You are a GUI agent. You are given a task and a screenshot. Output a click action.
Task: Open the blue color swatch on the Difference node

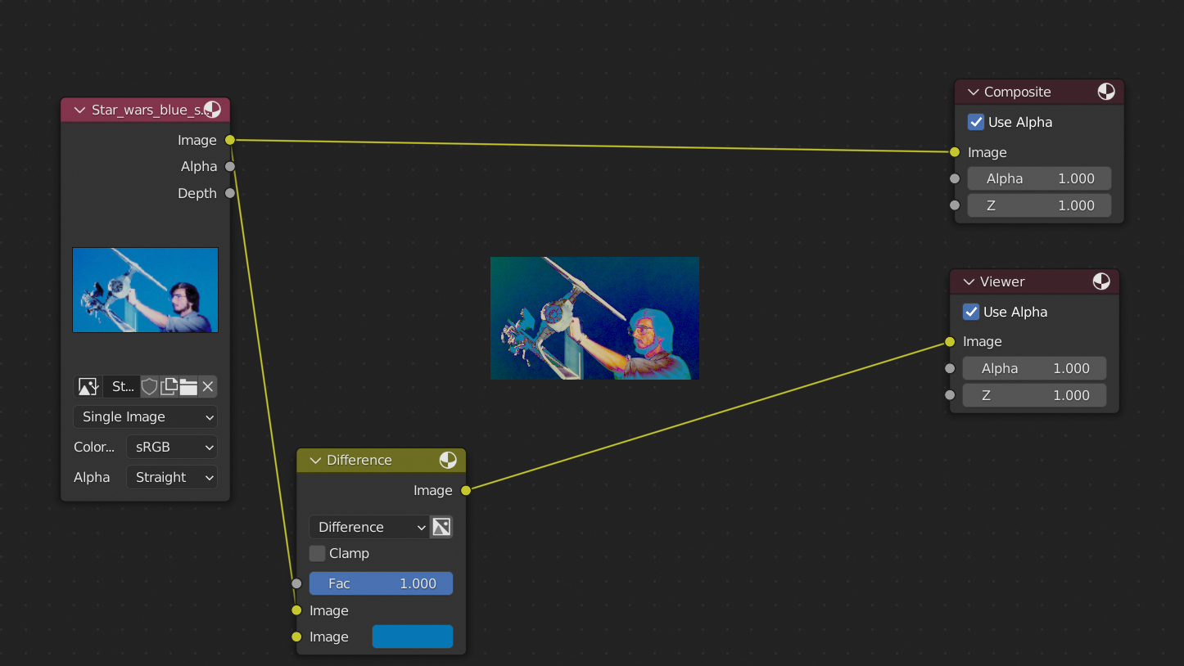[412, 637]
